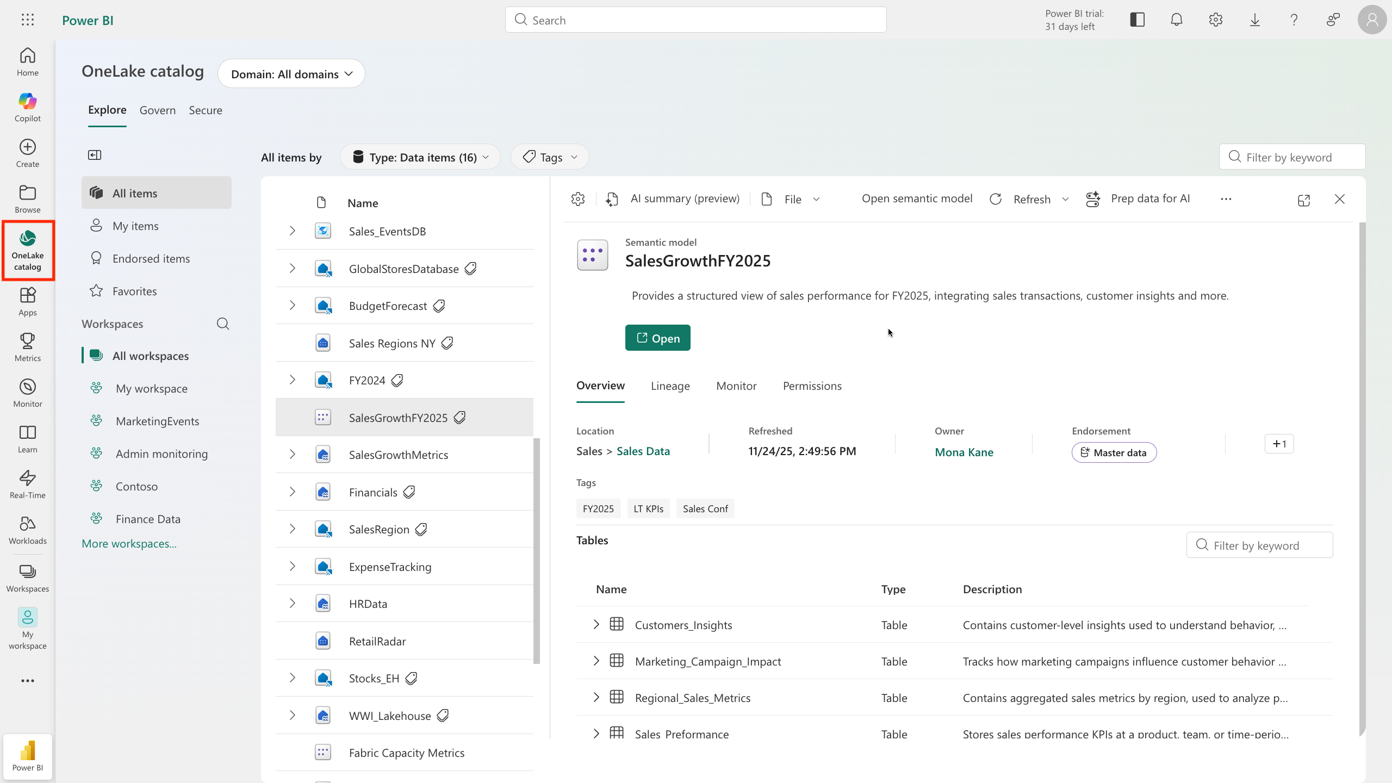The image size is (1392, 783).
Task: Open the Workloads sidebar icon
Action: [27, 530]
